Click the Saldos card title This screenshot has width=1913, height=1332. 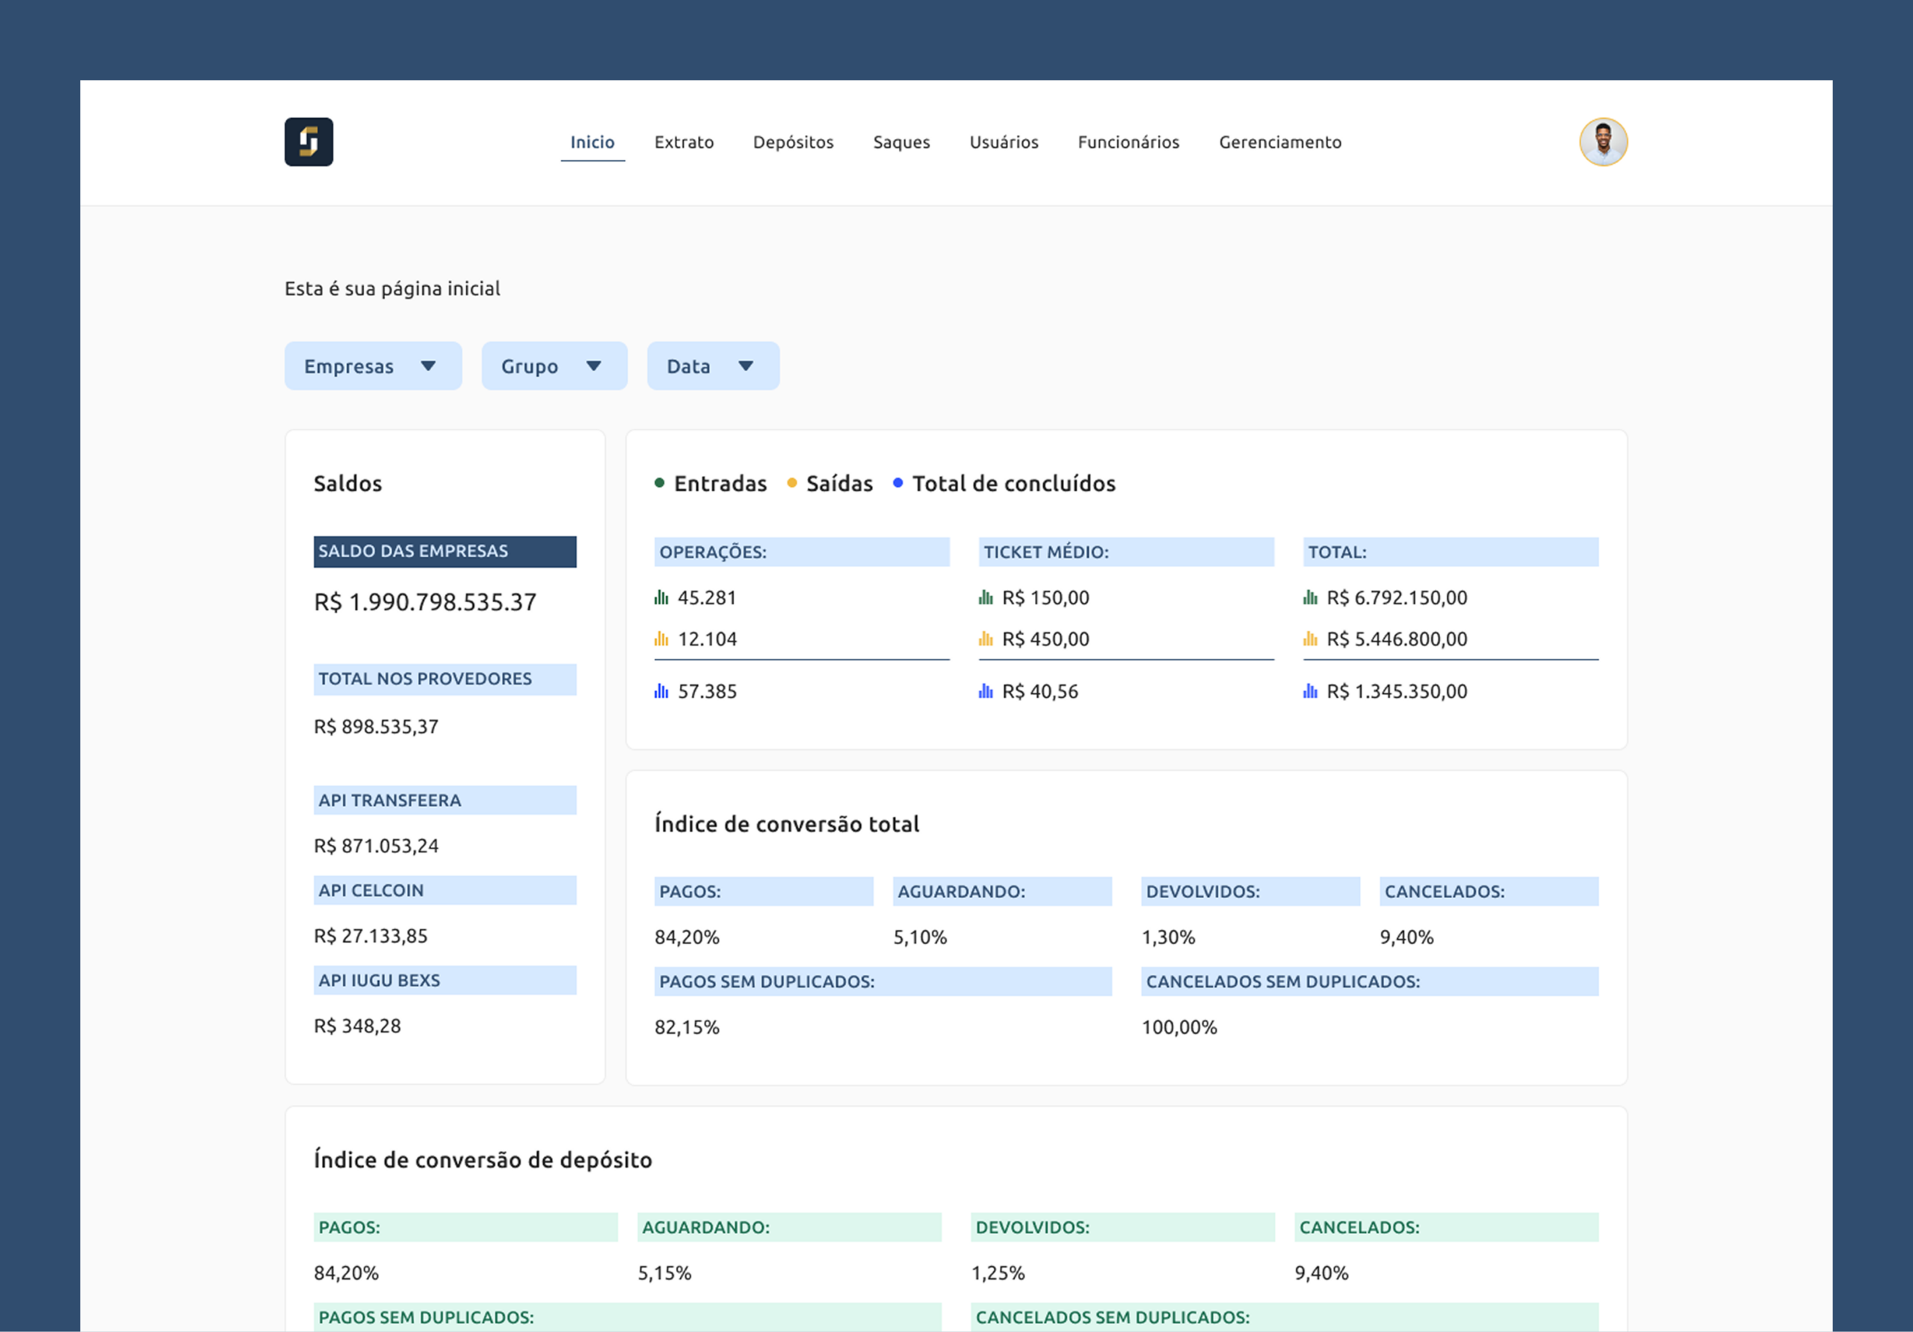point(347,483)
